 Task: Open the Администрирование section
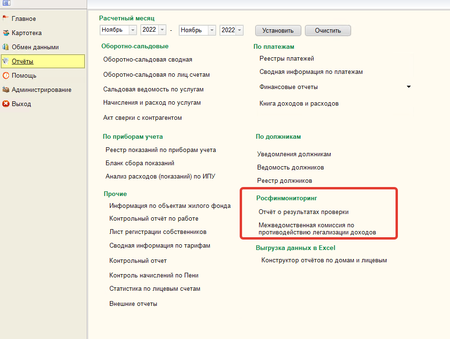click(42, 90)
